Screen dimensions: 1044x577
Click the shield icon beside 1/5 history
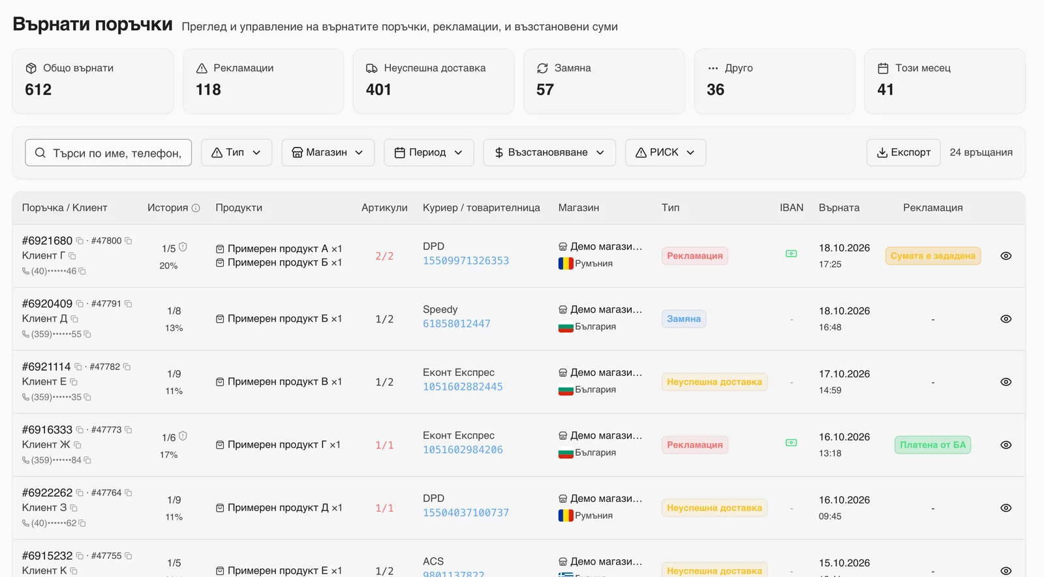tap(183, 247)
